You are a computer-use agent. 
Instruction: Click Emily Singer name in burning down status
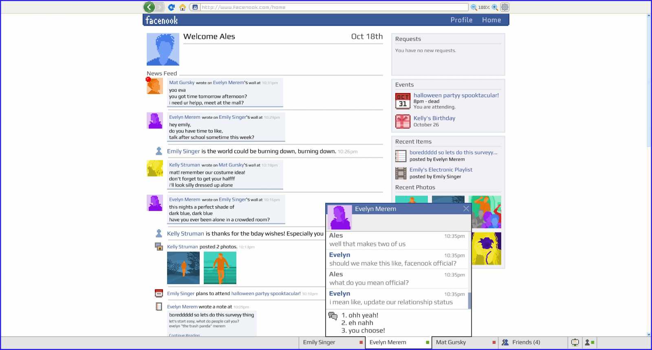click(x=183, y=151)
